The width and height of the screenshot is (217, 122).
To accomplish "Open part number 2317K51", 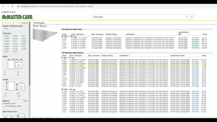I will point(195,60).
